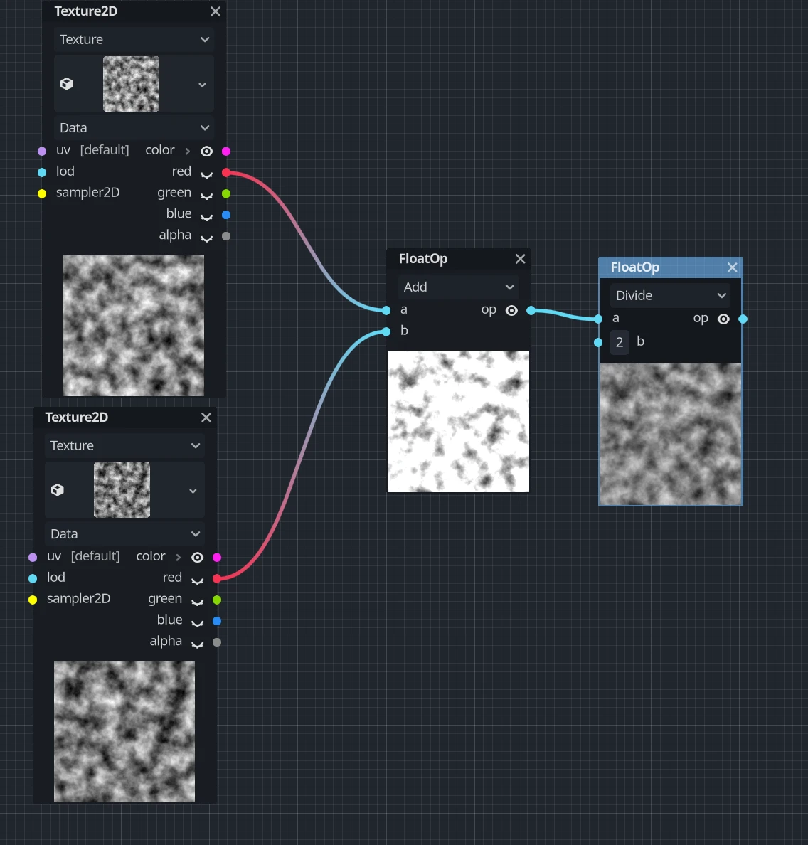Click the cube icon in lower Texture2D node
The width and height of the screenshot is (808, 845).
(x=58, y=490)
